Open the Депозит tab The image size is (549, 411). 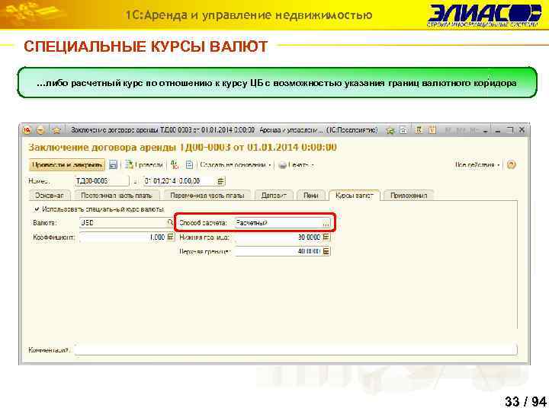coord(274,196)
